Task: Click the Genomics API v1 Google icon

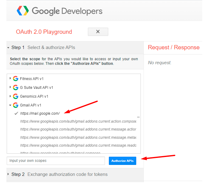Action: coord(16,96)
